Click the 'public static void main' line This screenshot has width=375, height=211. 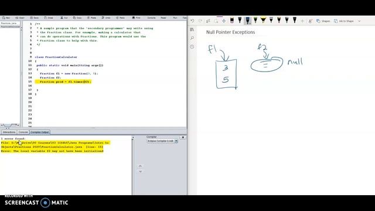coord(70,65)
